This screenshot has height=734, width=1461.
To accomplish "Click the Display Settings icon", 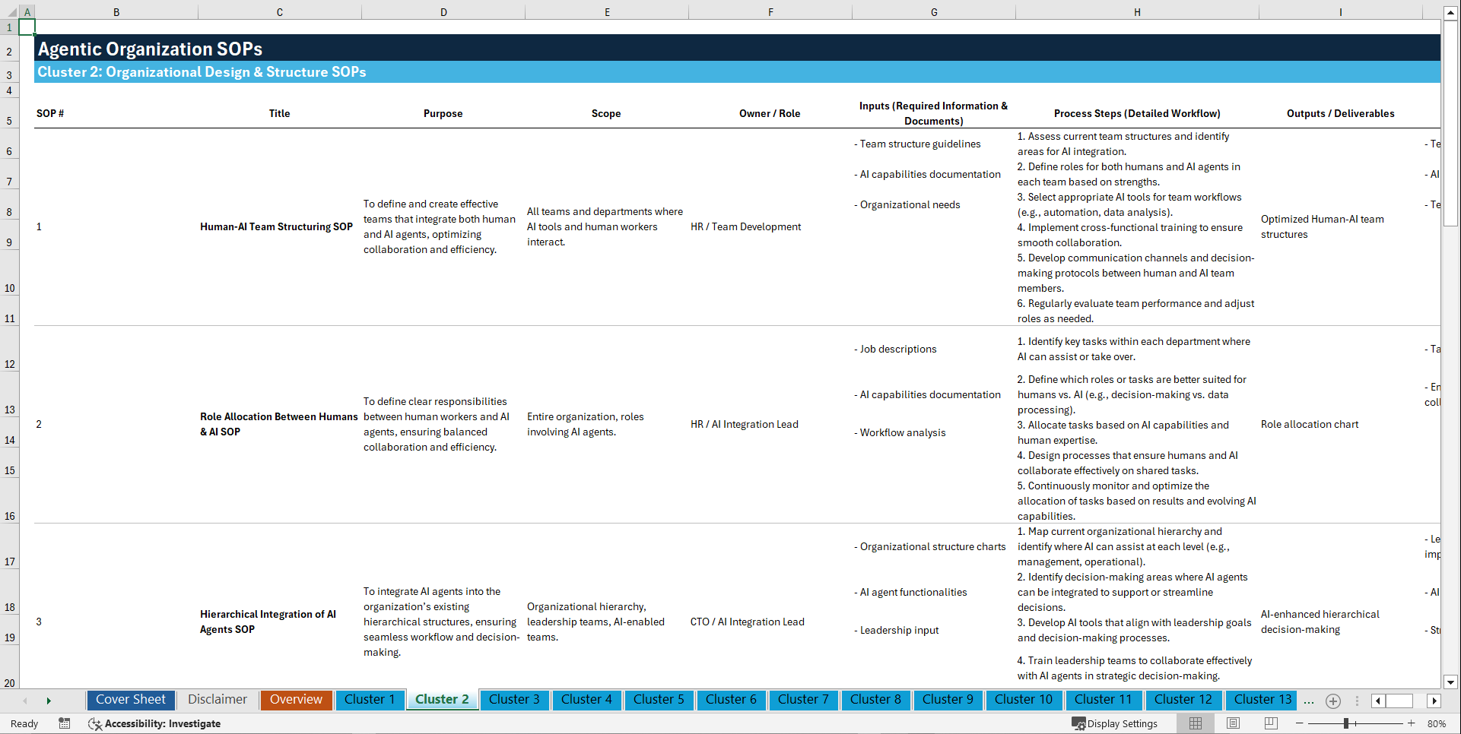I will point(1077,723).
